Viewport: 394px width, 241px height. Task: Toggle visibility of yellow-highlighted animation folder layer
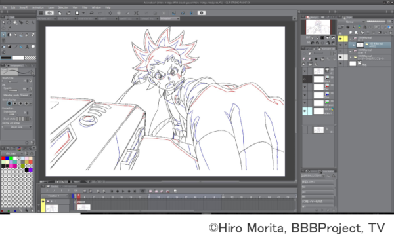point(340,39)
